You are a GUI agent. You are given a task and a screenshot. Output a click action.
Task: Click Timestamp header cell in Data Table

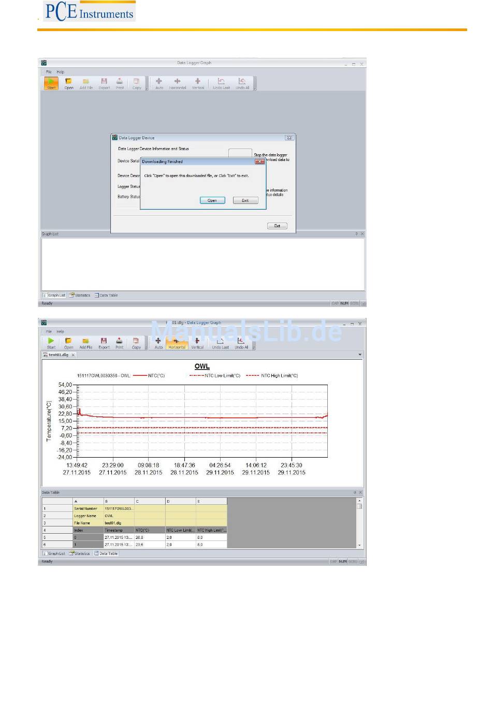click(x=119, y=530)
